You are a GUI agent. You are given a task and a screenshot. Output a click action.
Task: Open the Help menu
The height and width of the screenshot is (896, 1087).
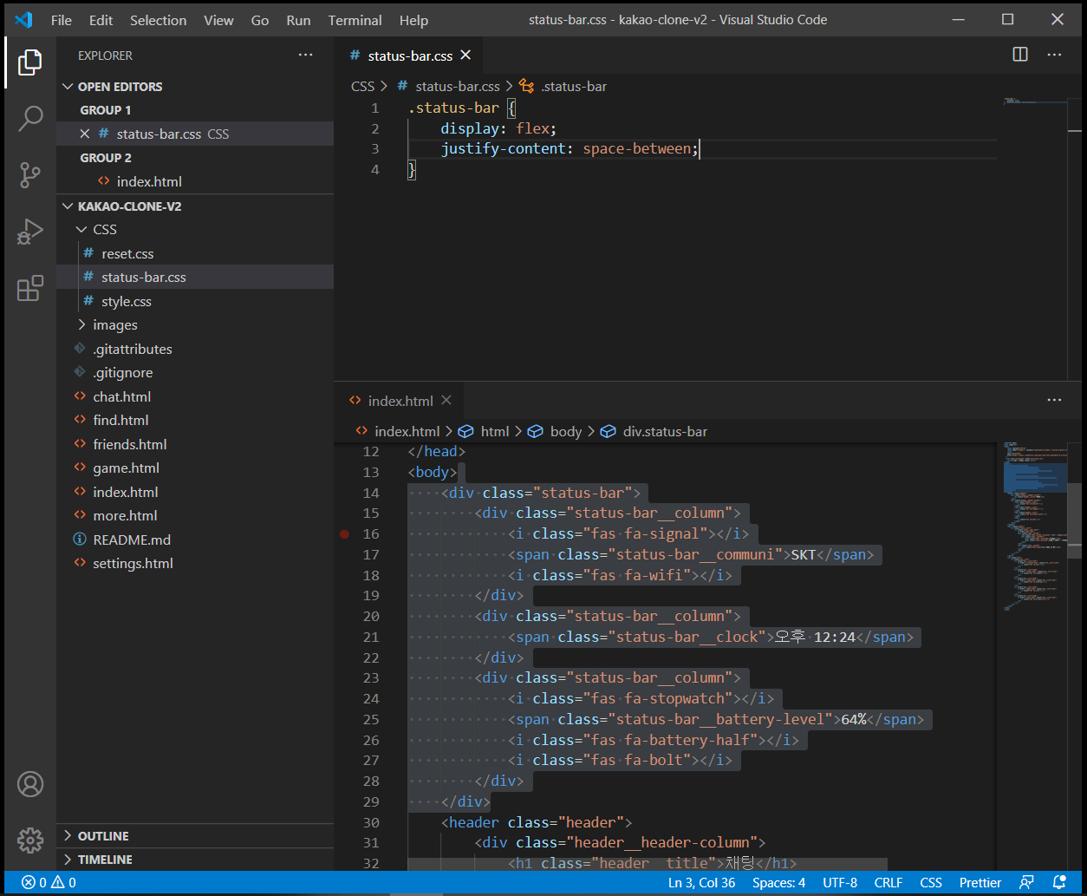[x=413, y=20]
